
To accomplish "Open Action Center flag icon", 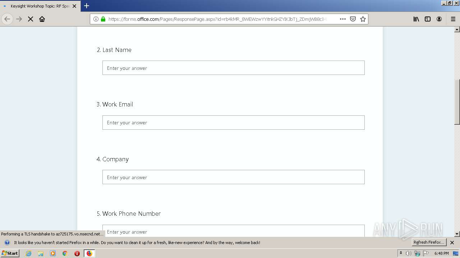I will pos(426,253).
